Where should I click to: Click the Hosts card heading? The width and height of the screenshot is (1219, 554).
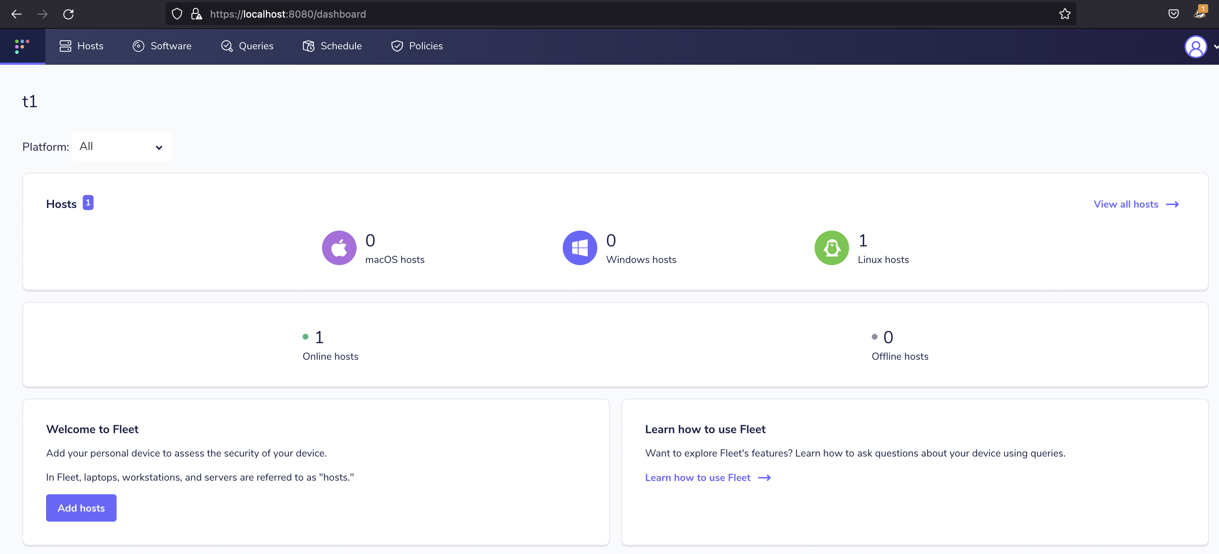pos(62,204)
